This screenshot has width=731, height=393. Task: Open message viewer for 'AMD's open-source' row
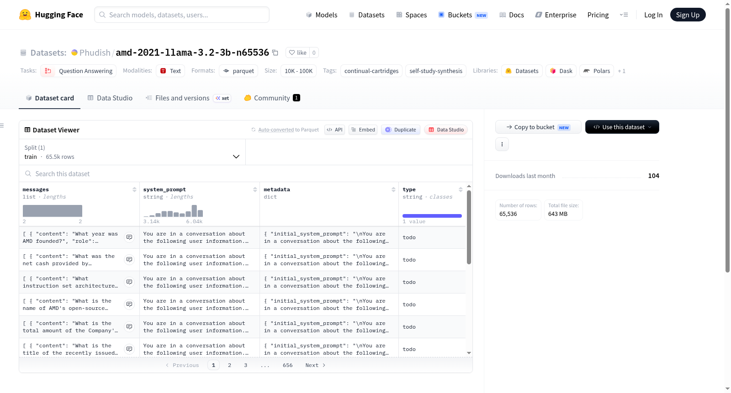129,304
